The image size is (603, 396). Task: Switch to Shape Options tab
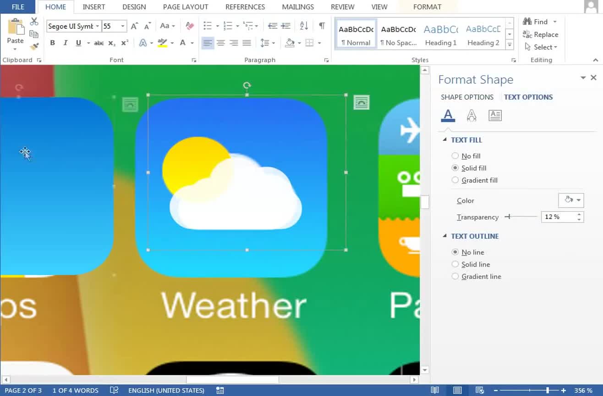[467, 97]
